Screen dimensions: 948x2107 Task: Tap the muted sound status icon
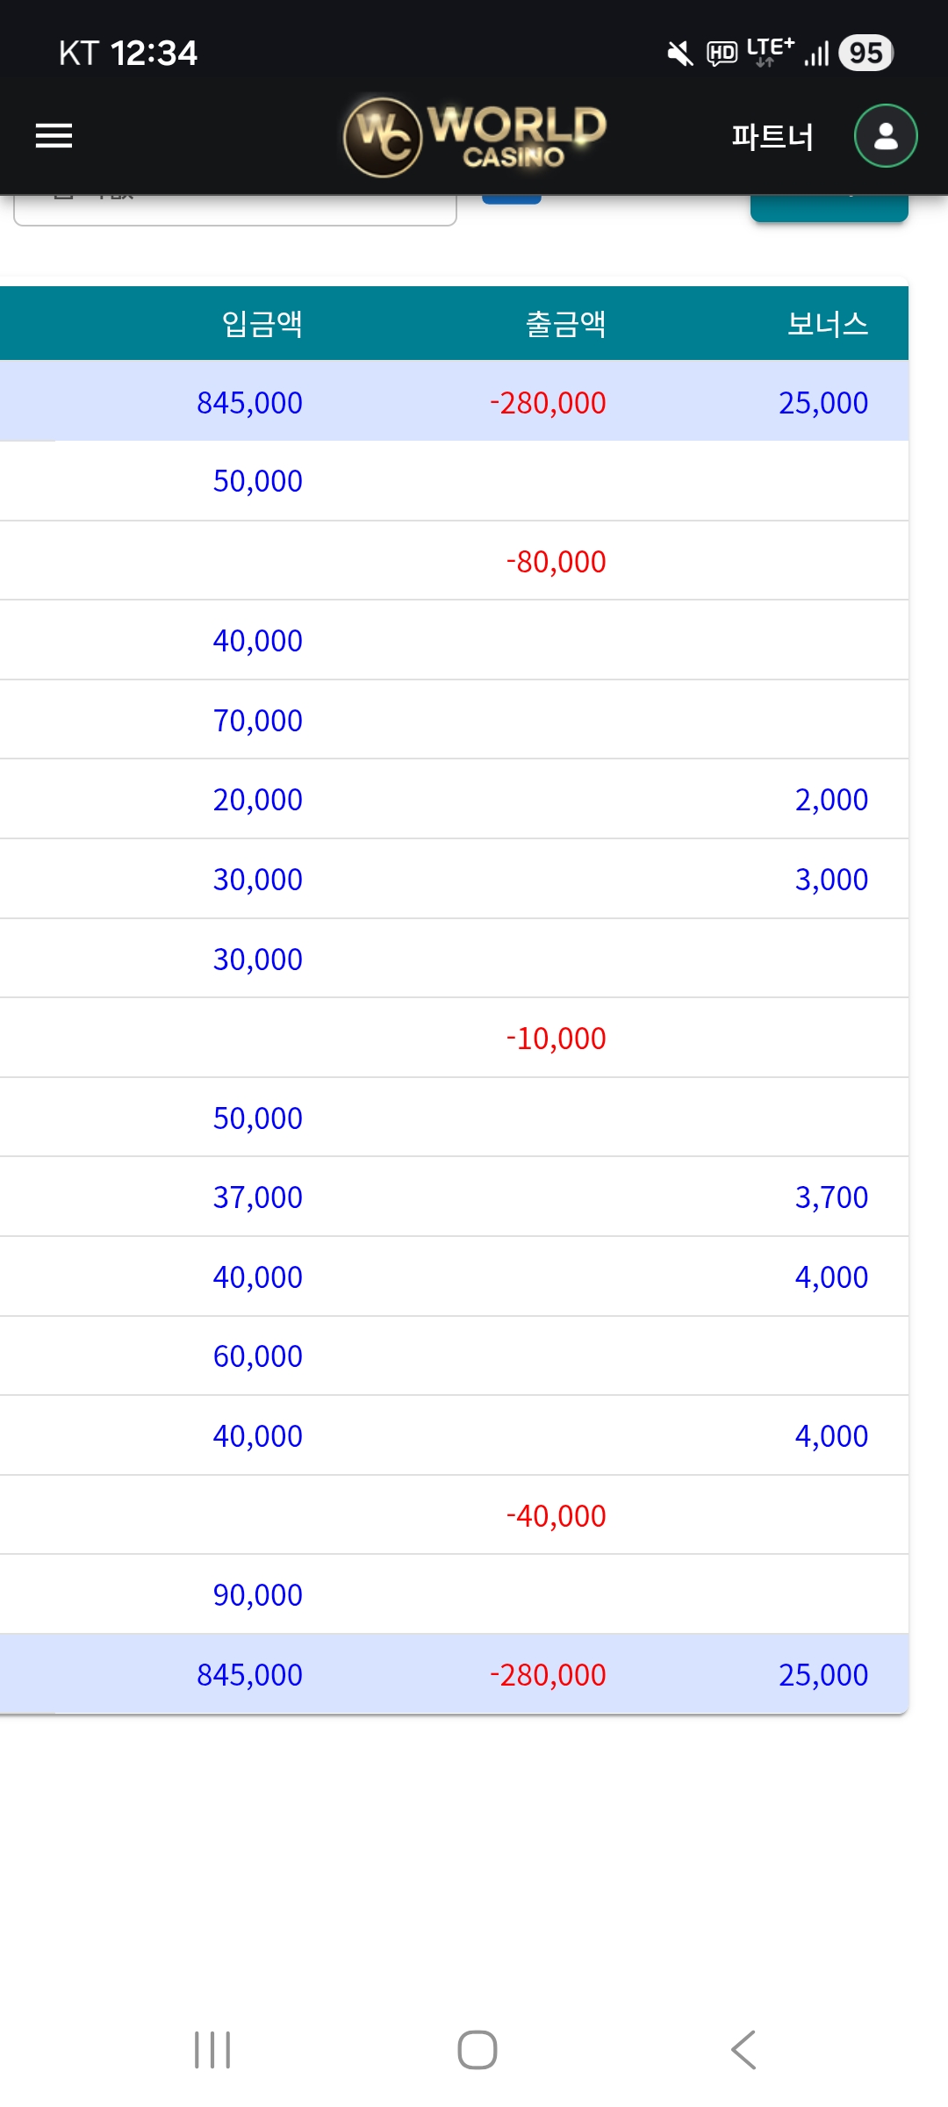(679, 54)
